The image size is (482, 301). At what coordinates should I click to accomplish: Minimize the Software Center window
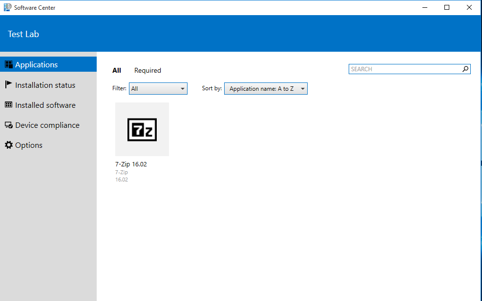pyautogui.click(x=425, y=7)
